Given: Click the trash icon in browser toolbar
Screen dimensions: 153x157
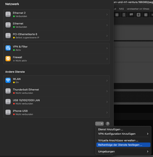Looking at the screenshot, I should [124, 15].
